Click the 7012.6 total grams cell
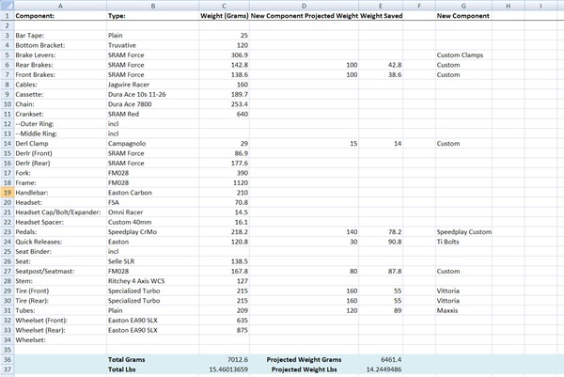 point(224,359)
